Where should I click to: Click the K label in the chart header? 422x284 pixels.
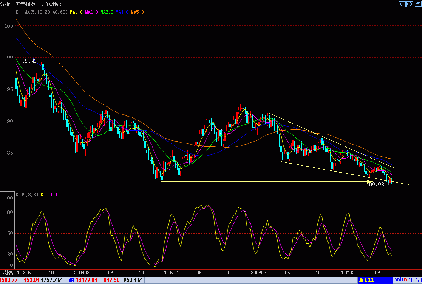tap(17, 12)
